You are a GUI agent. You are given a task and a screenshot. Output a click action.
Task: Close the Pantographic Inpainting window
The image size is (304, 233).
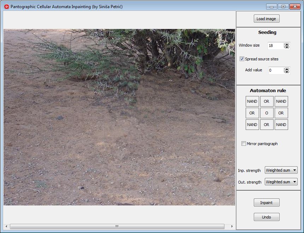coord(295,7)
